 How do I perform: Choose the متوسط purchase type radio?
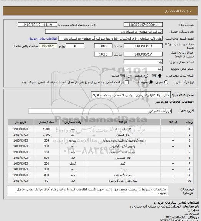151,82
